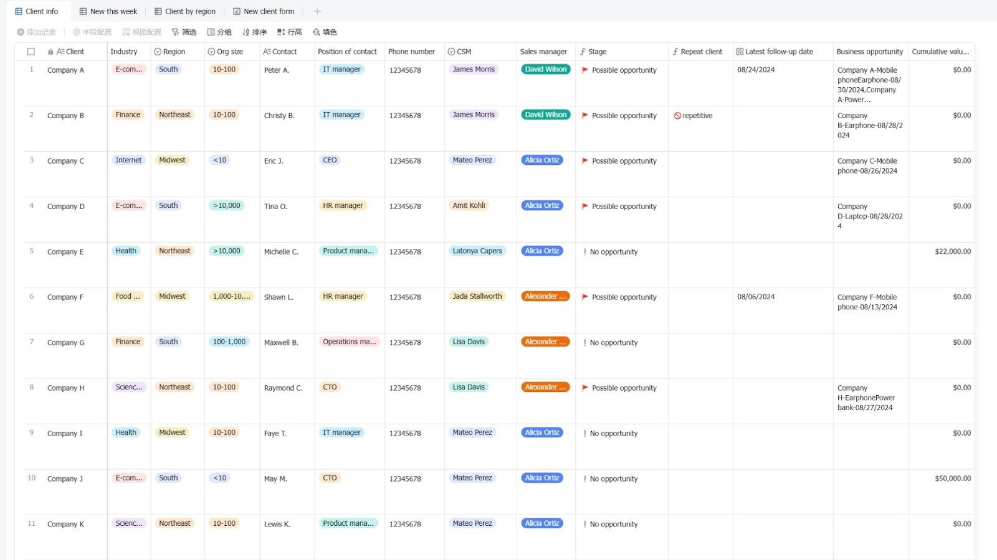Create a new view with the plus button
Viewport: 997px width, 560px height.
pos(317,11)
